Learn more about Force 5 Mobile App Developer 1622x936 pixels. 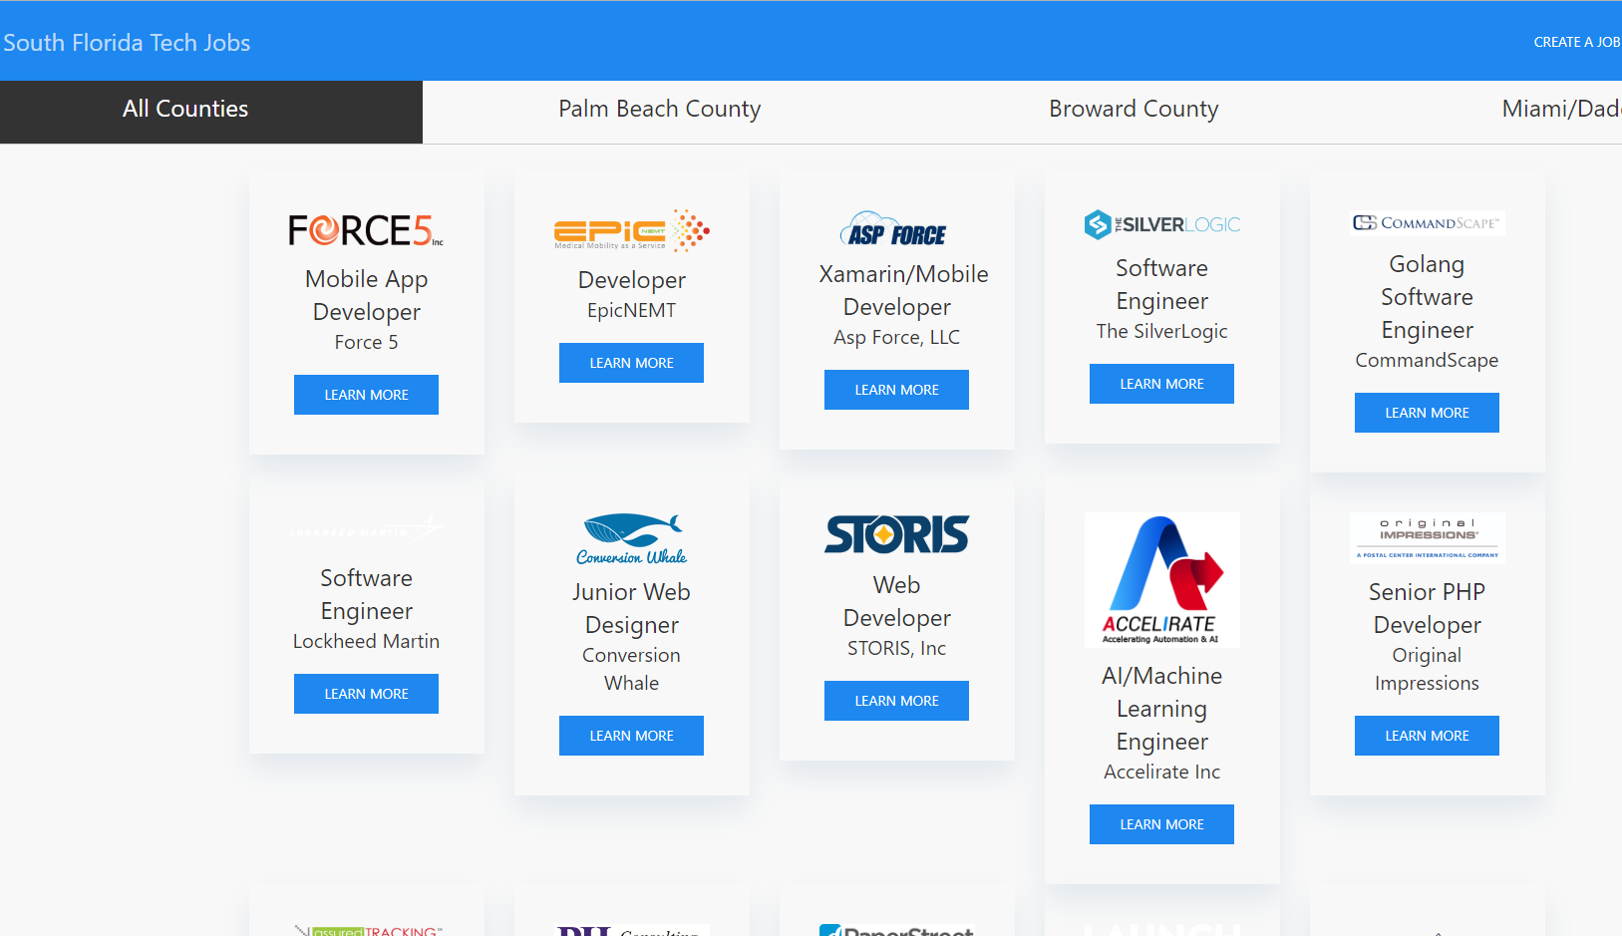click(366, 395)
